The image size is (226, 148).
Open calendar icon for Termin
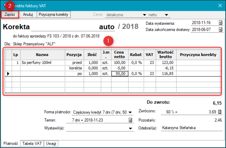pos(130,120)
